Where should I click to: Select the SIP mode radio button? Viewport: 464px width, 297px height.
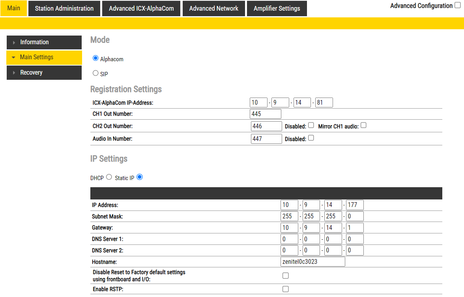point(95,73)
